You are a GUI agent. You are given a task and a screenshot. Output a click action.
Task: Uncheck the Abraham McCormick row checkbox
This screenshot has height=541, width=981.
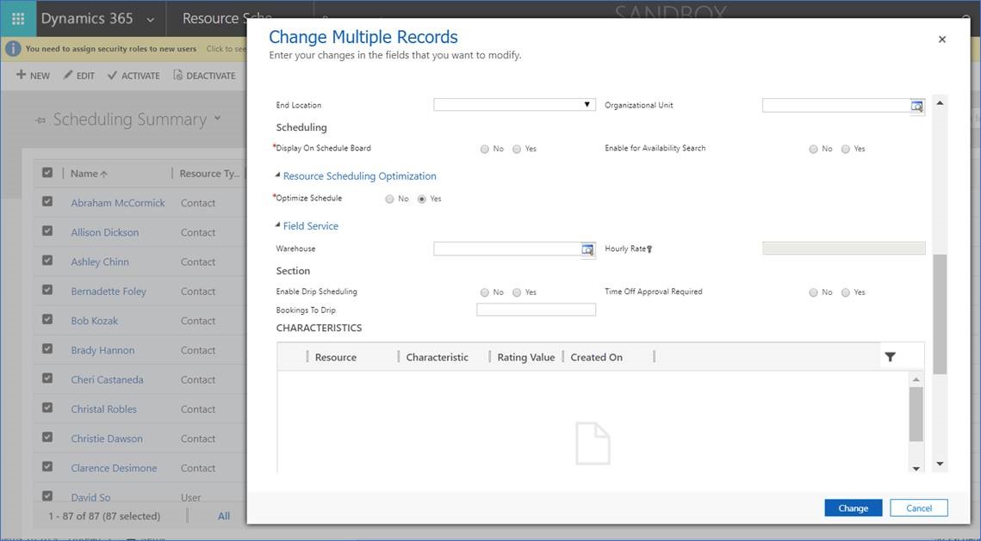[x=48, y=202]
